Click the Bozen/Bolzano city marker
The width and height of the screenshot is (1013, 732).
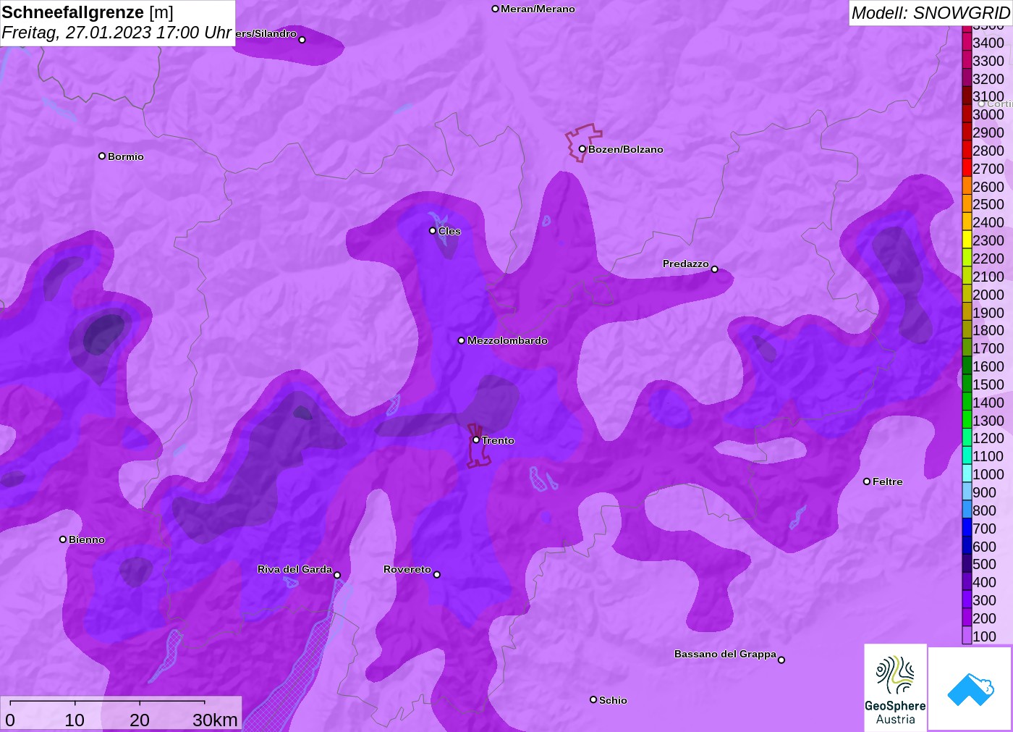click(582, 149)
